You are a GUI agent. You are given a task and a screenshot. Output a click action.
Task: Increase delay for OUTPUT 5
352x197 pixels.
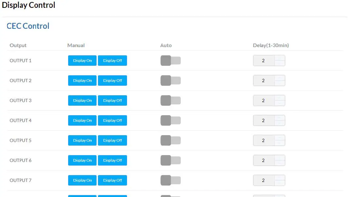pos(280,138)
